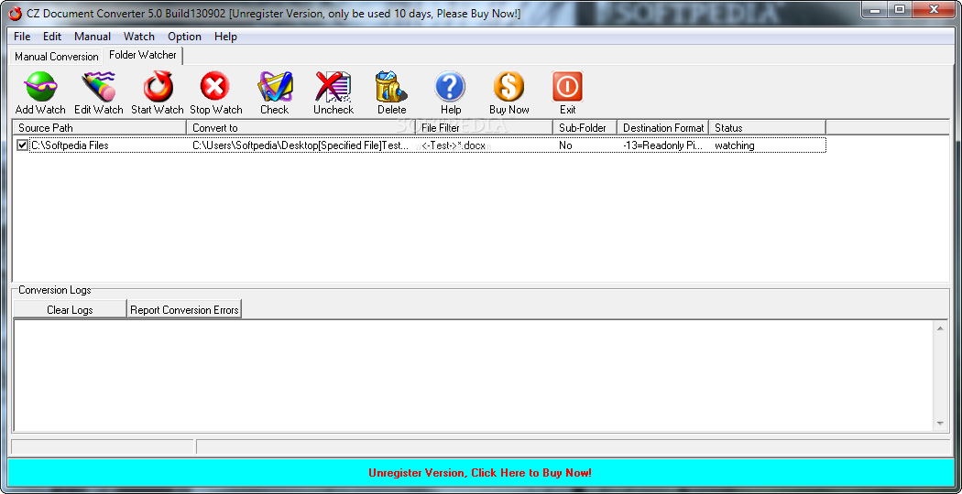Select the C:\Softpedia Files source path

coord(70,145)
